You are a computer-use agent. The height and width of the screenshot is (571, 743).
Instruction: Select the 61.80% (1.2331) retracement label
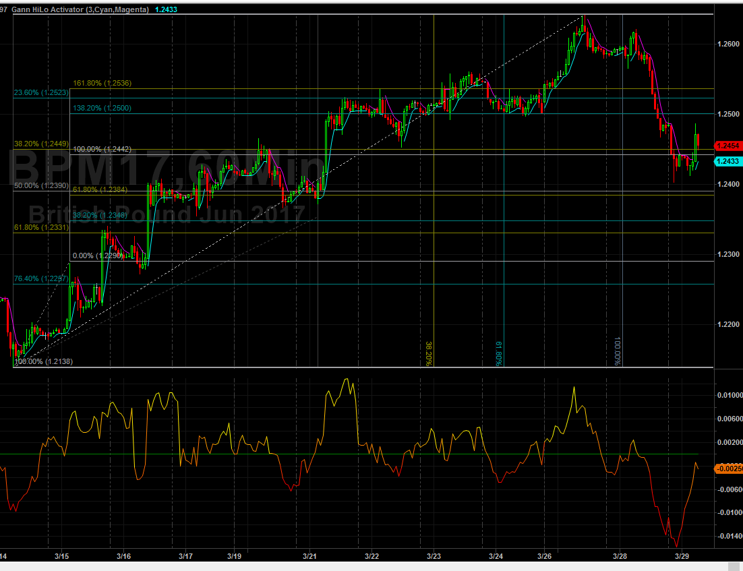coord(40,228)
